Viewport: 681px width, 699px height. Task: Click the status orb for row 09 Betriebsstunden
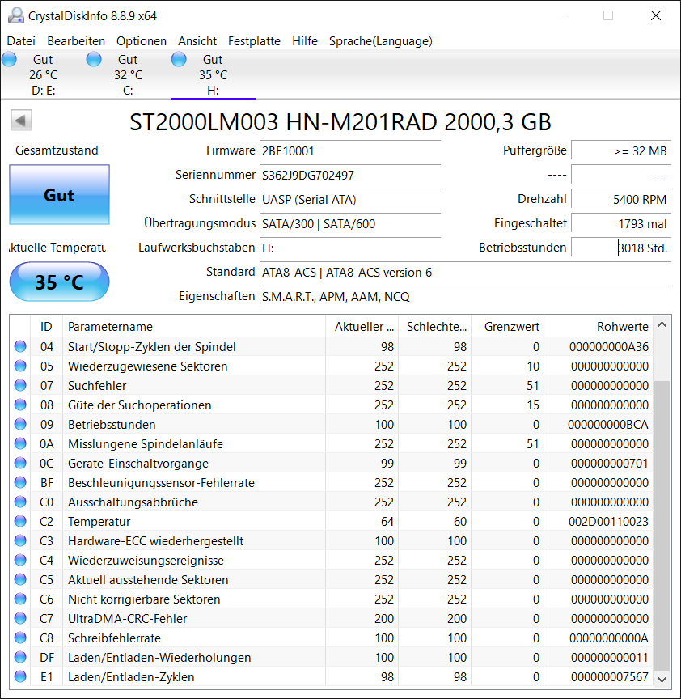[20, 424]
